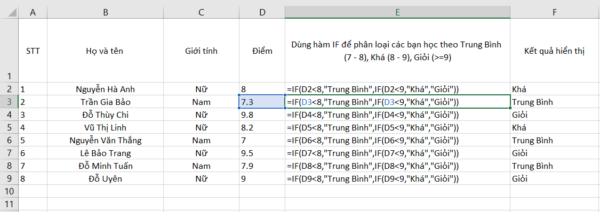Select name cell Đỗ Uyên
This screenshot has height=212, width=600.
tap(105, 179)
